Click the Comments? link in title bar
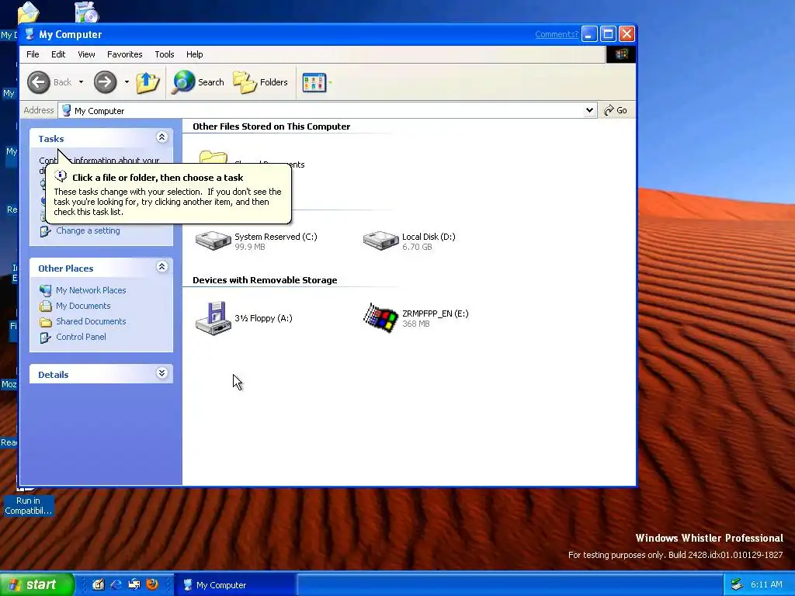 point(556,34)
